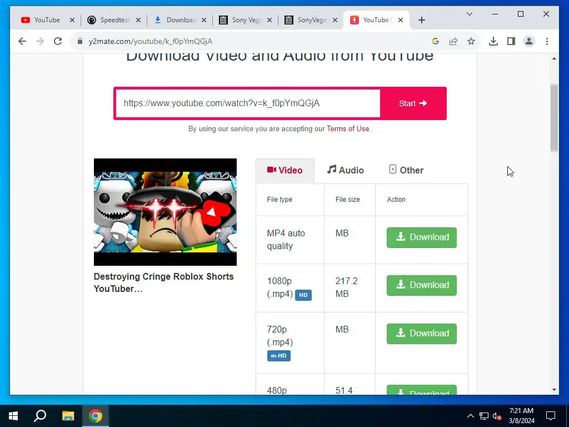This screenshot has height=427, width=569.
Task: Show hidden system tray icons
Action: 470,416
